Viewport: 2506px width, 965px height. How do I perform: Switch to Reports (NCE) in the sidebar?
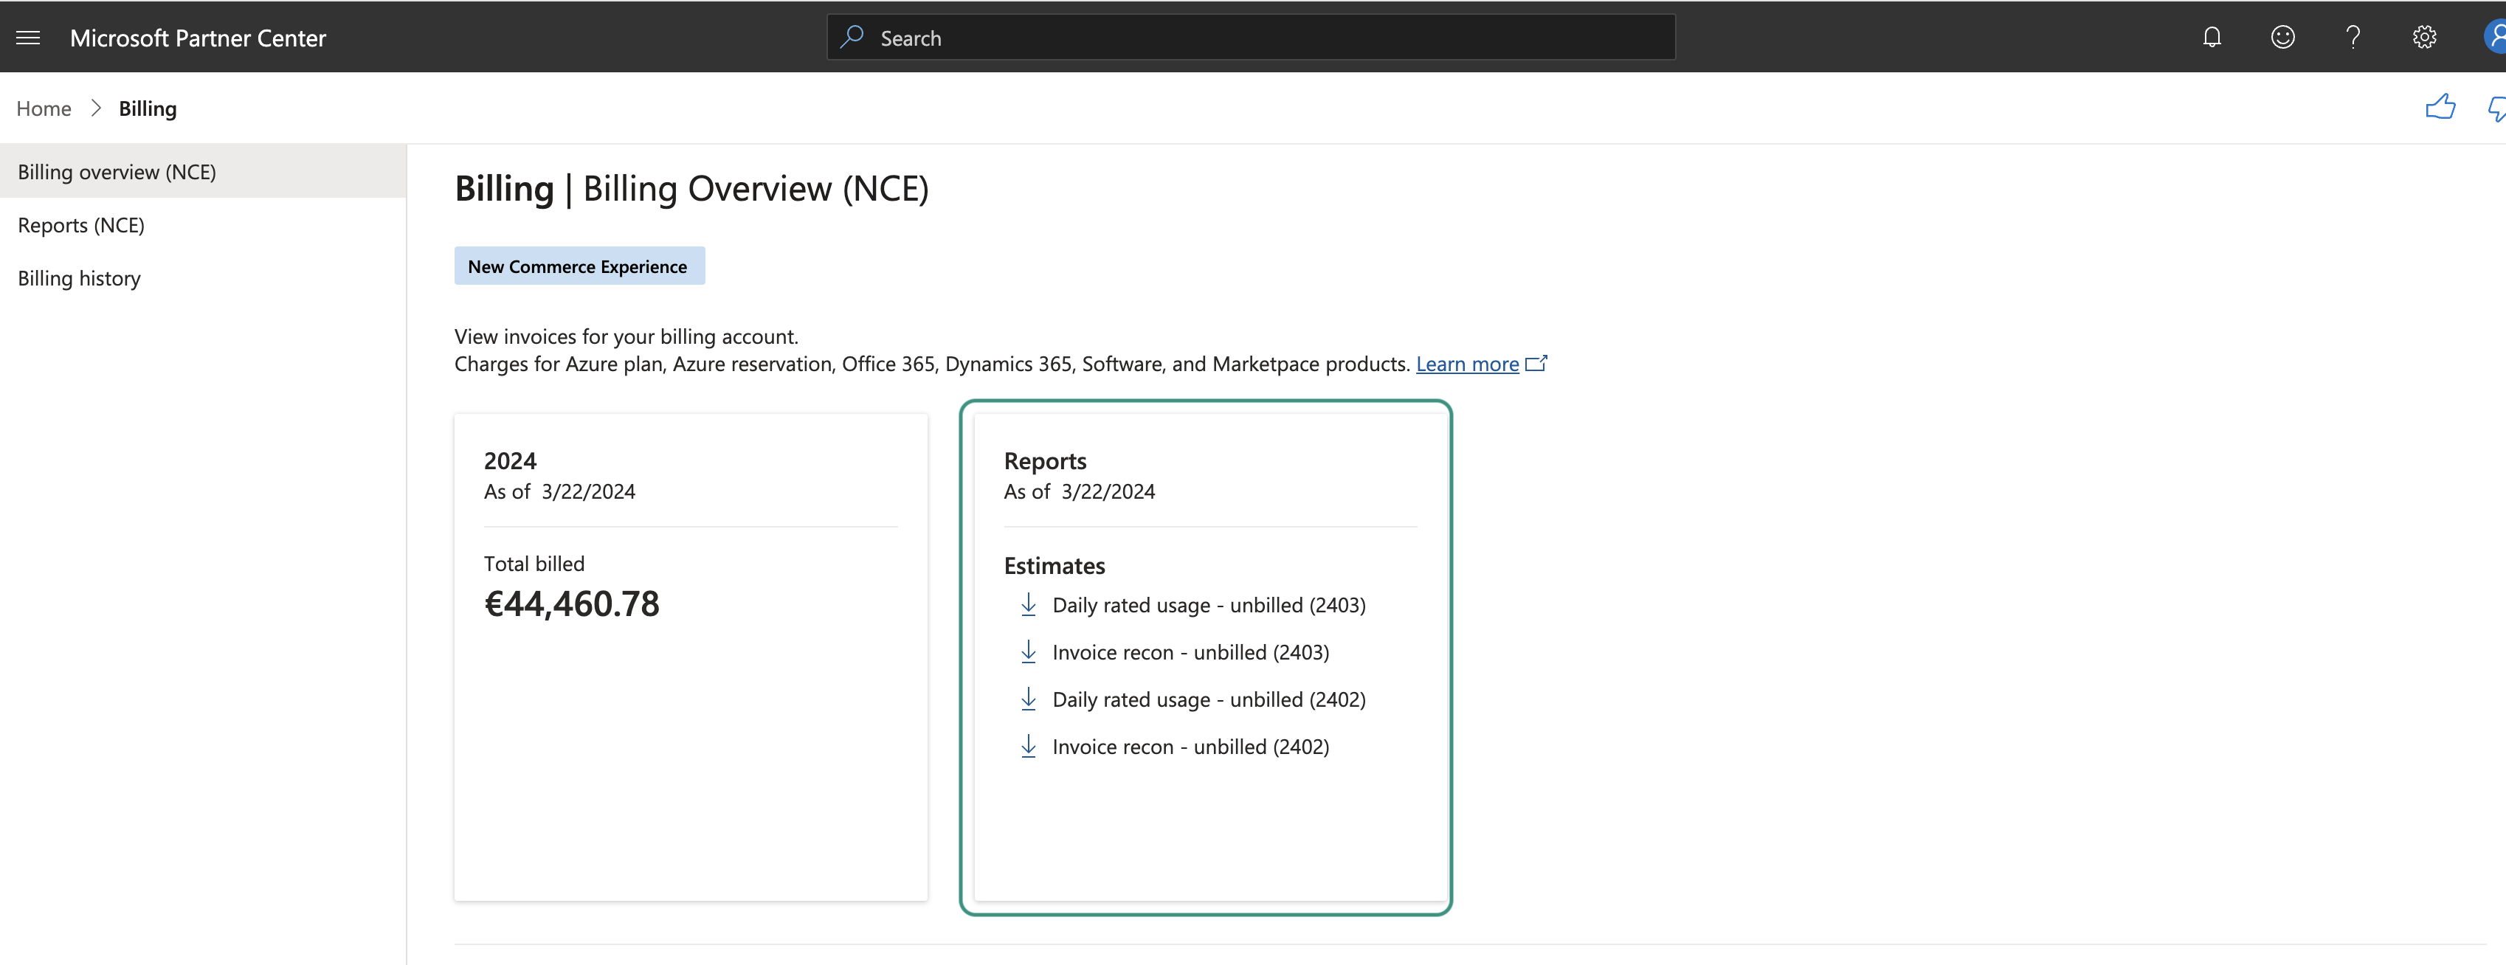pyautogui.click(x=82, y=225)
